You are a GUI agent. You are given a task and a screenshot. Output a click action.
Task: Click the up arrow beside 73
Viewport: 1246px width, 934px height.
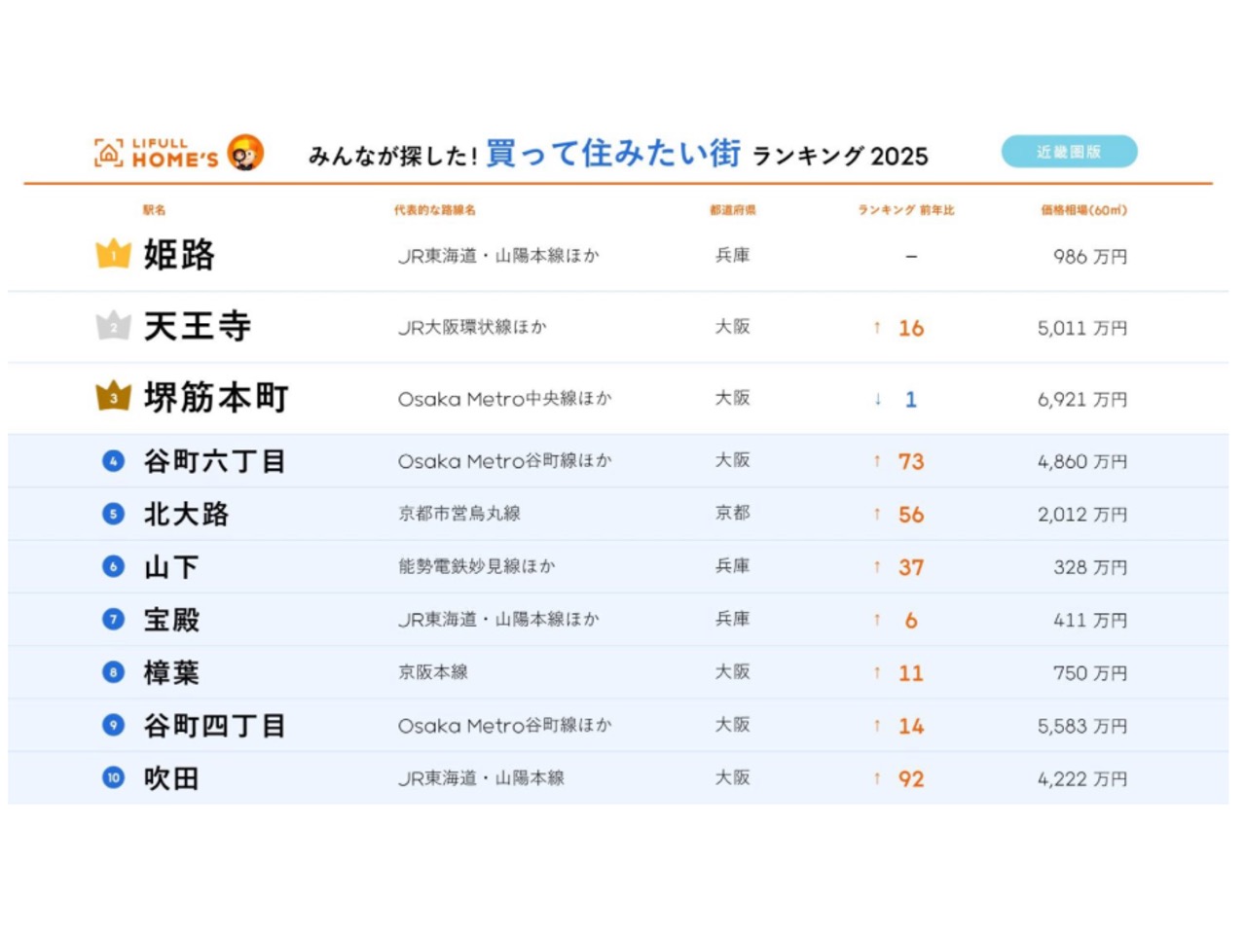[877, 461]
